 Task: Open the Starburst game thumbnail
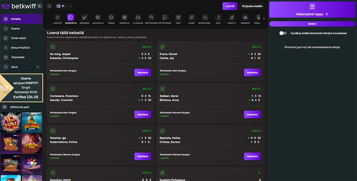(x=32, y=164)
